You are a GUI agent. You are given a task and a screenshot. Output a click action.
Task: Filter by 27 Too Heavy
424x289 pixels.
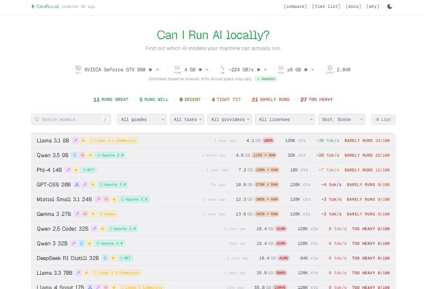click(316, 100)
